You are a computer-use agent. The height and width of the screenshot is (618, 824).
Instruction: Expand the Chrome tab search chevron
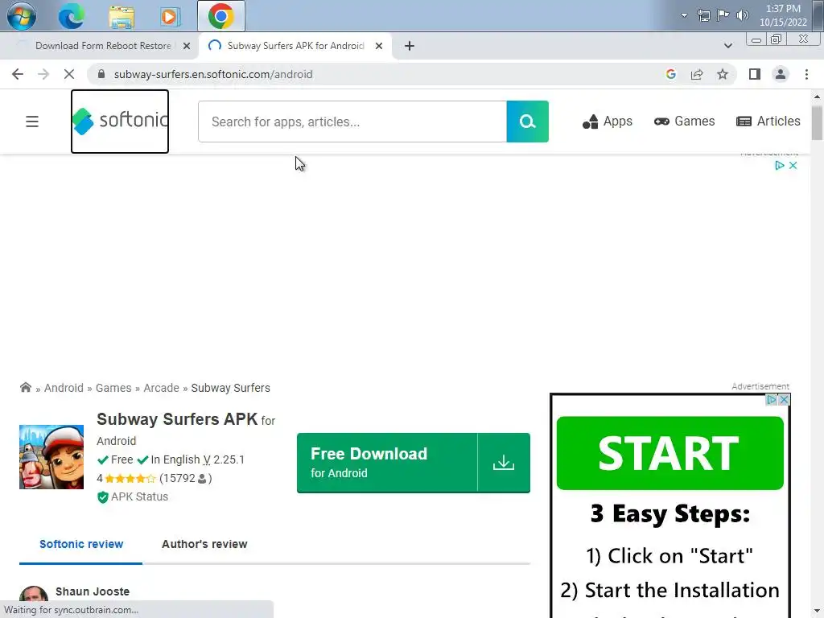727,46
